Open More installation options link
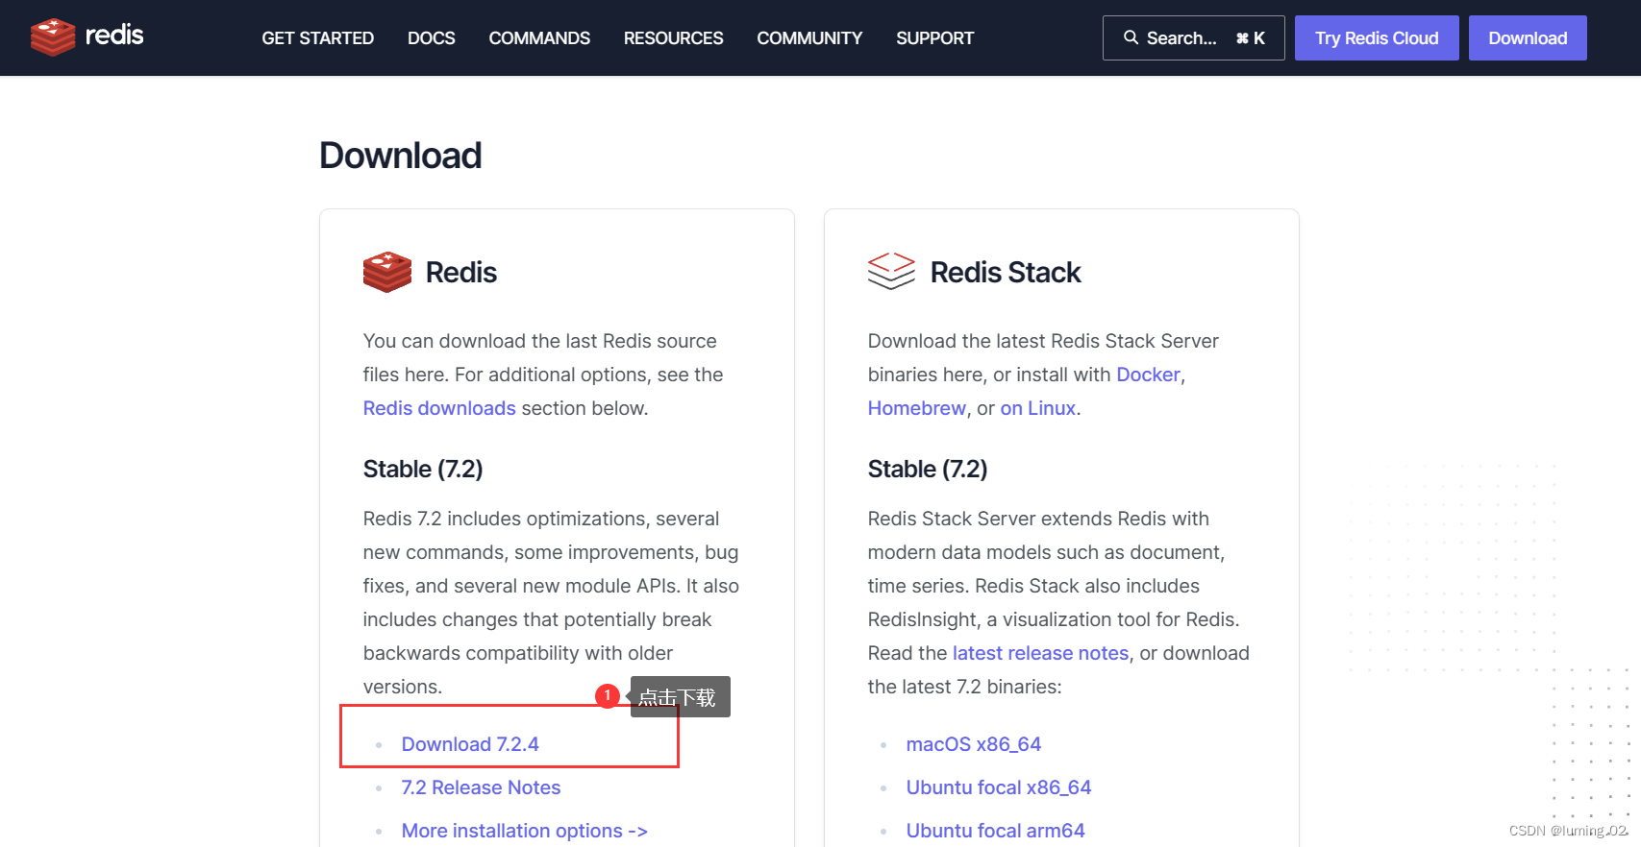The image size is (1641, 847). 524,831
